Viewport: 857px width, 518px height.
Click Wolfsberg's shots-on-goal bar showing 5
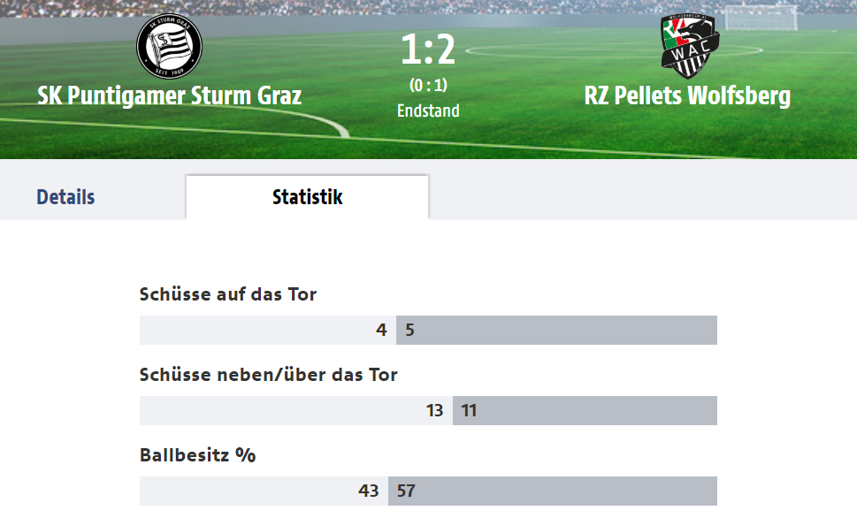coord(556,331)
